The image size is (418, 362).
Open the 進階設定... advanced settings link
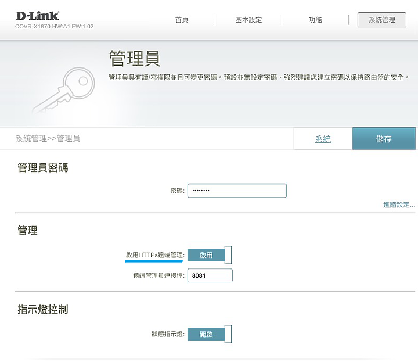pyautogui.click(x=399, y=205)
